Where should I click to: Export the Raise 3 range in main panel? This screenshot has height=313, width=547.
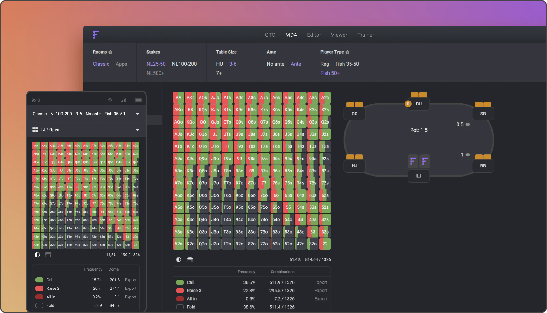pyautogui.click(x=321, y=291)
